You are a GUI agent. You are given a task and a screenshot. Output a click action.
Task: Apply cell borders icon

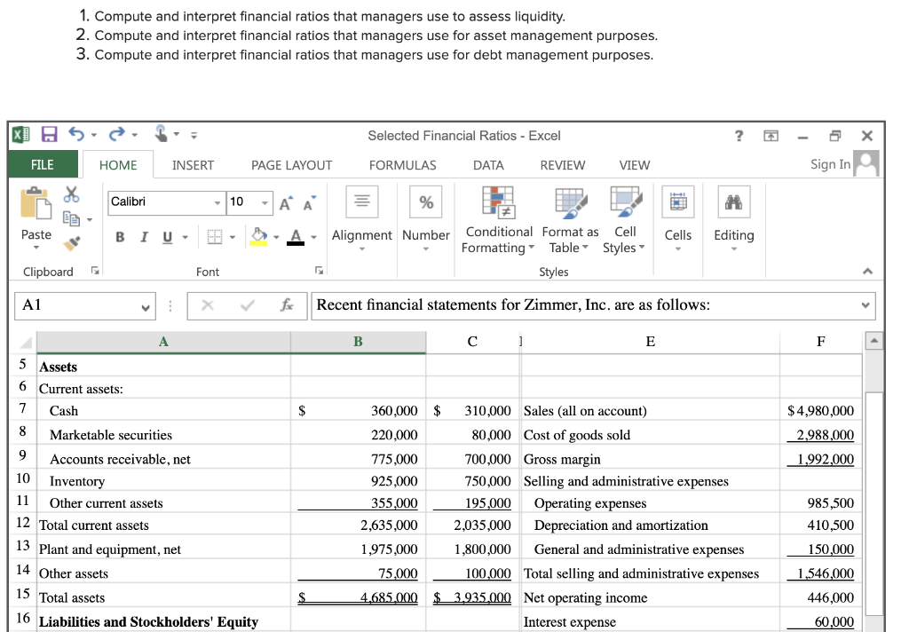pyautogui.click(x=215, y=237)
